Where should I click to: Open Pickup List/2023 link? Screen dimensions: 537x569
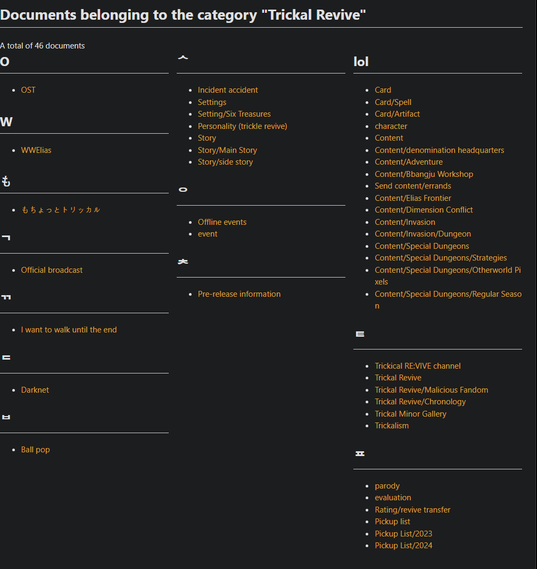pyautogui.click(x=403, y=534)
